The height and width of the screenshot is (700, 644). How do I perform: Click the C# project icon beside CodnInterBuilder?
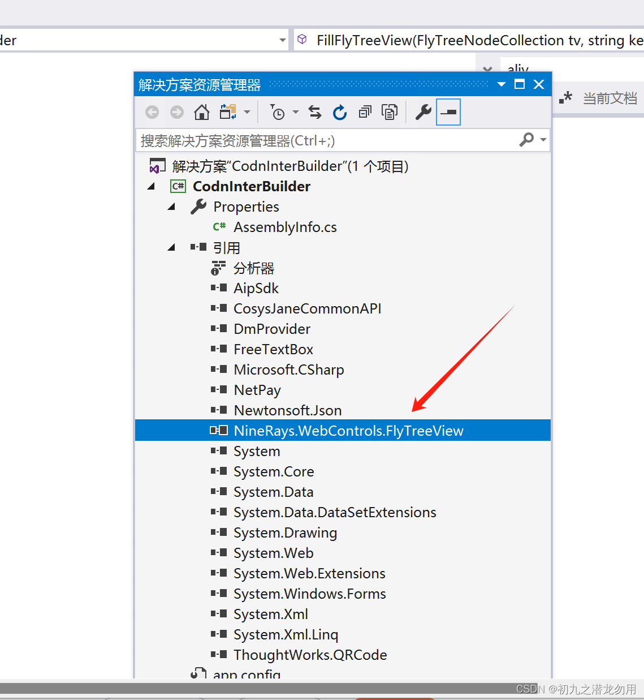(178, 186)
